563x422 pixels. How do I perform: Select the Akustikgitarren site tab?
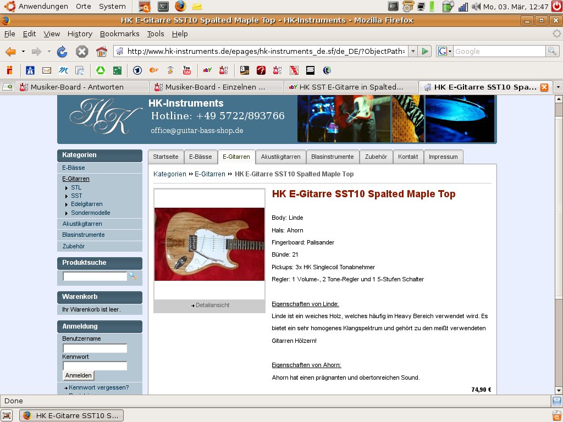click(280, 157)
